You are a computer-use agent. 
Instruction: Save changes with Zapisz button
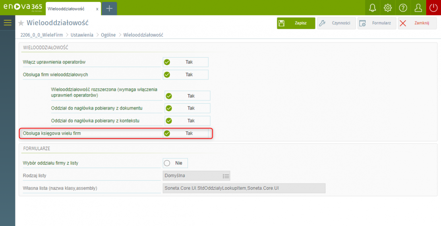[296, 23]
